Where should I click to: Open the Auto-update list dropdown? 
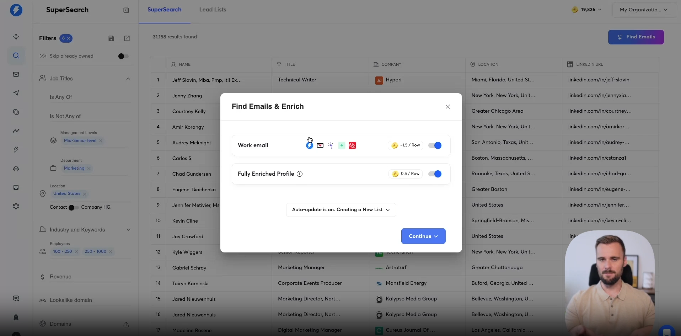click(341, 210)
